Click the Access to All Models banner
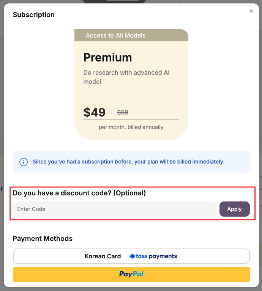 point(131,35)
